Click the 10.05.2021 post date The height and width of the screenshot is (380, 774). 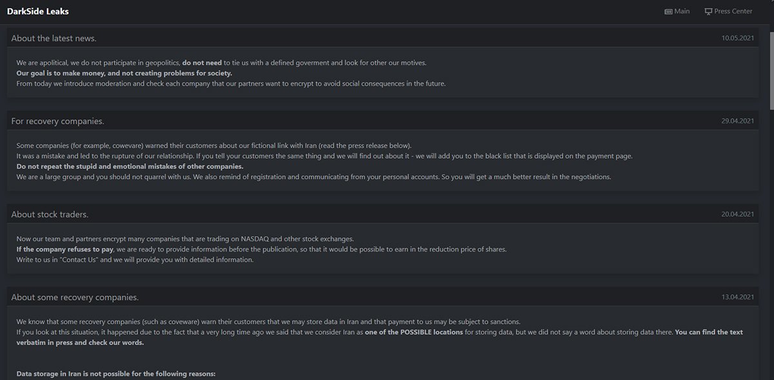click(738, 39)
